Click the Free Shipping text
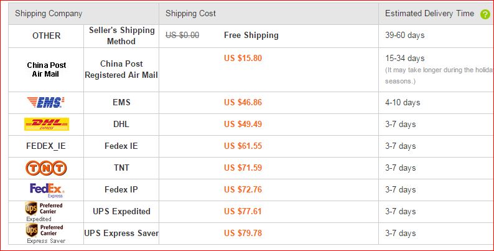Screen dimensions: 494x251 251,35
